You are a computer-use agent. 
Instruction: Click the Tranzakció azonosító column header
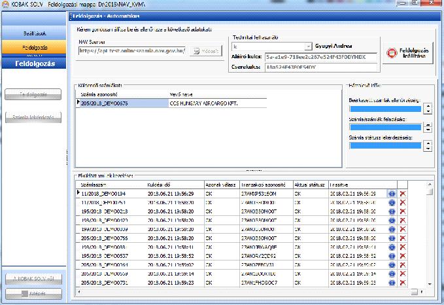click(266, 185)
